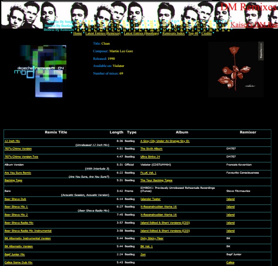Open Island remixer for Beer Sheva Mix 2
This screenshot has width=278, height=266.
click(x=230, y=215)
